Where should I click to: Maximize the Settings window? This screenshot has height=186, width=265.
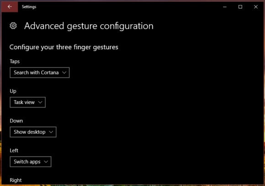[x=240, y=7]
